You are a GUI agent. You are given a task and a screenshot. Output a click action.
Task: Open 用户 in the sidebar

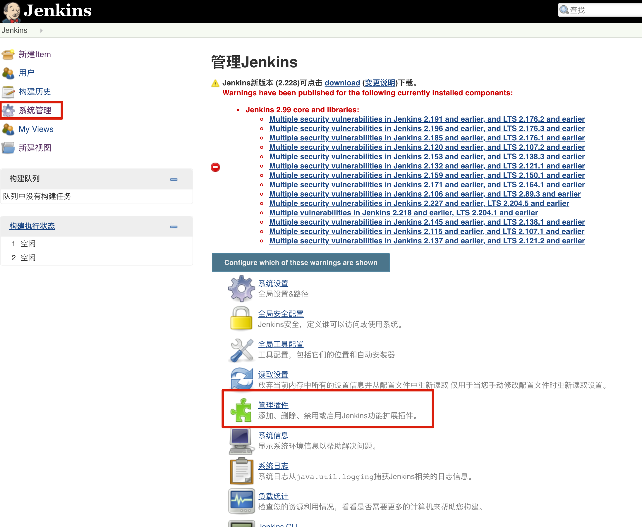pos(26,73)
